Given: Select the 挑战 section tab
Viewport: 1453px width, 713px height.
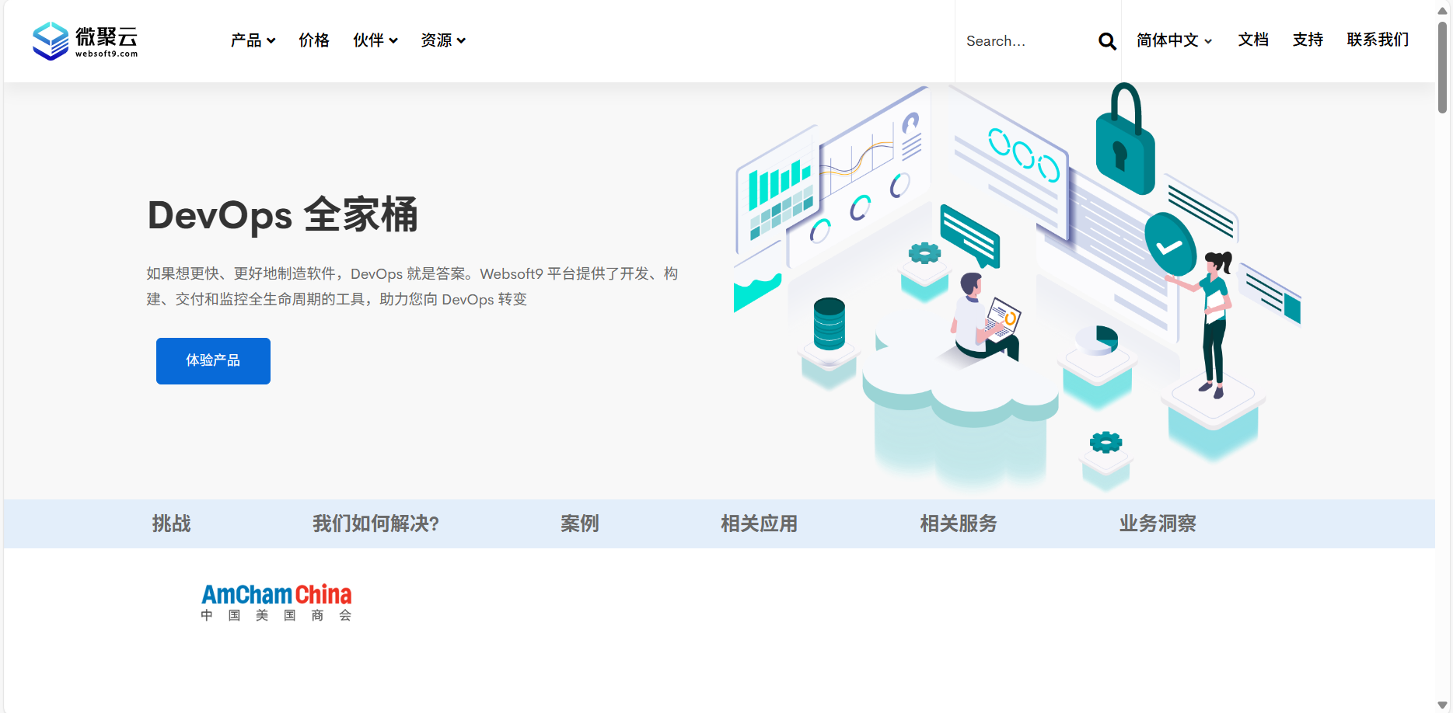Looking at the screenshot, I should pyautogui.click(x=172, y=524).
